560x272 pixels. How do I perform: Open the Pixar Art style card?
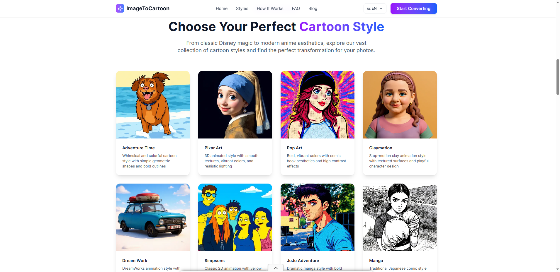tap(235, 105)
